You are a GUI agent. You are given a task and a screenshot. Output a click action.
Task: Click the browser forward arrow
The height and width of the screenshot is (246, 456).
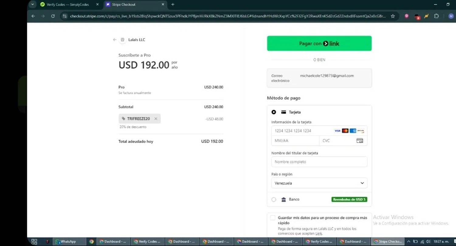pyautogui.click(x=43, y=16)
